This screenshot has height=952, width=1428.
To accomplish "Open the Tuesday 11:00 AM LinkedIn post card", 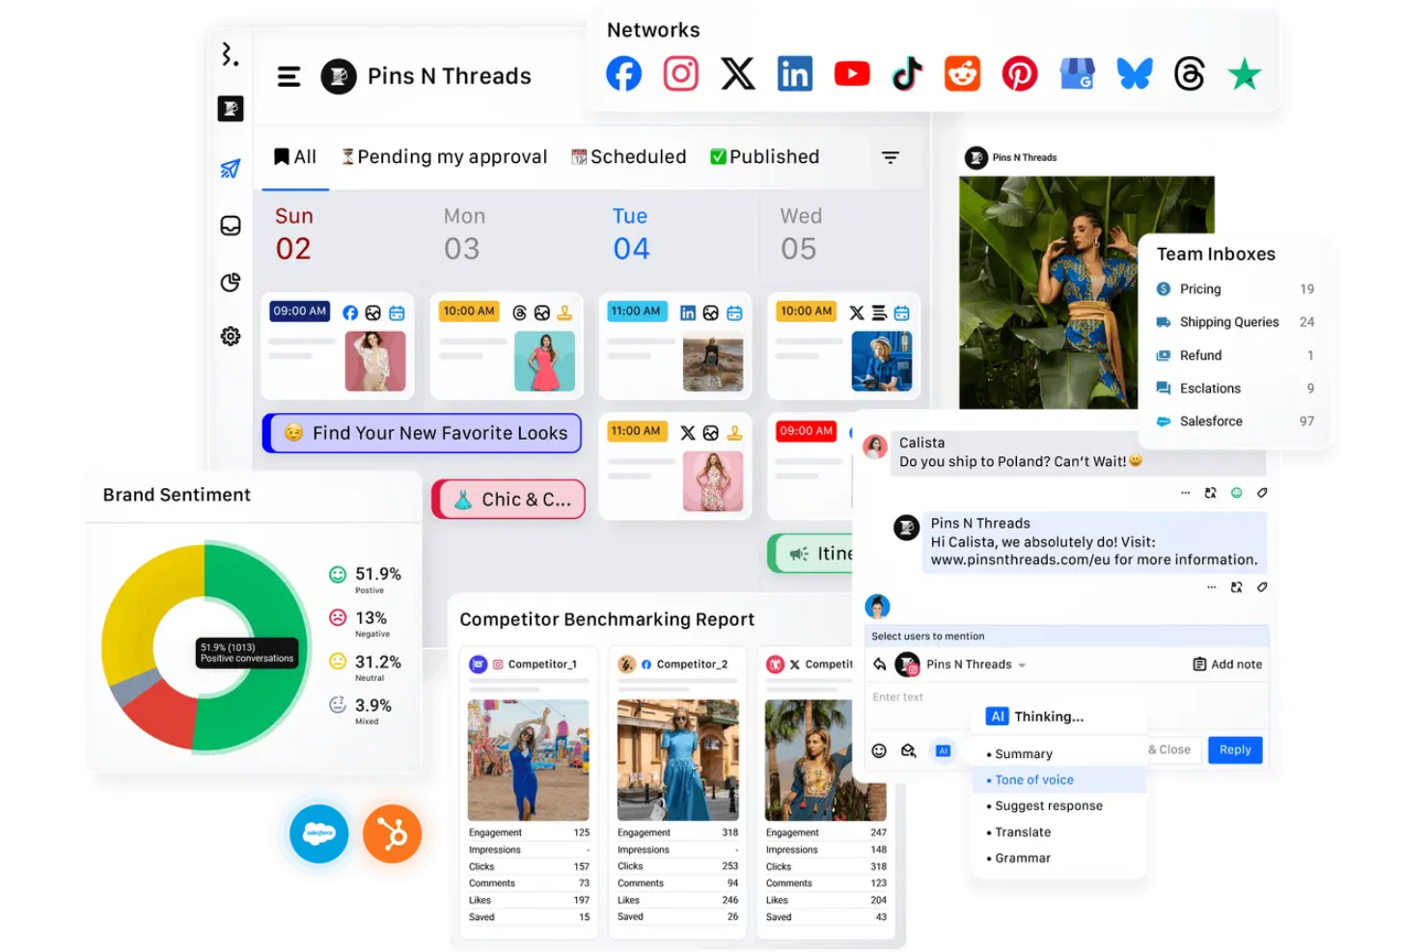I will [x=674, y=346].
